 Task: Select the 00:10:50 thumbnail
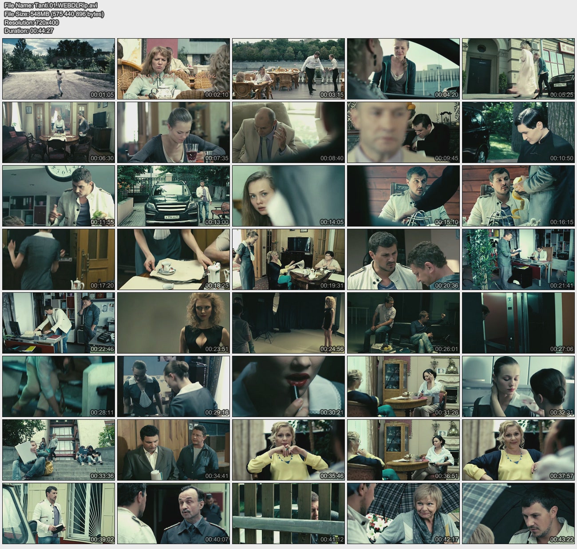pyautogui.click(x=518, y=132)
